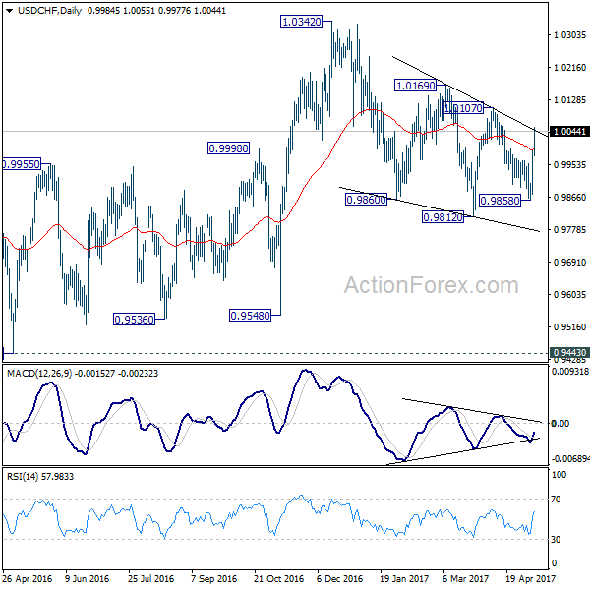The width and height of the screenshot is (590, 590).
Task: Click the 0.95160 price axis value
Action: pos(569,327)
